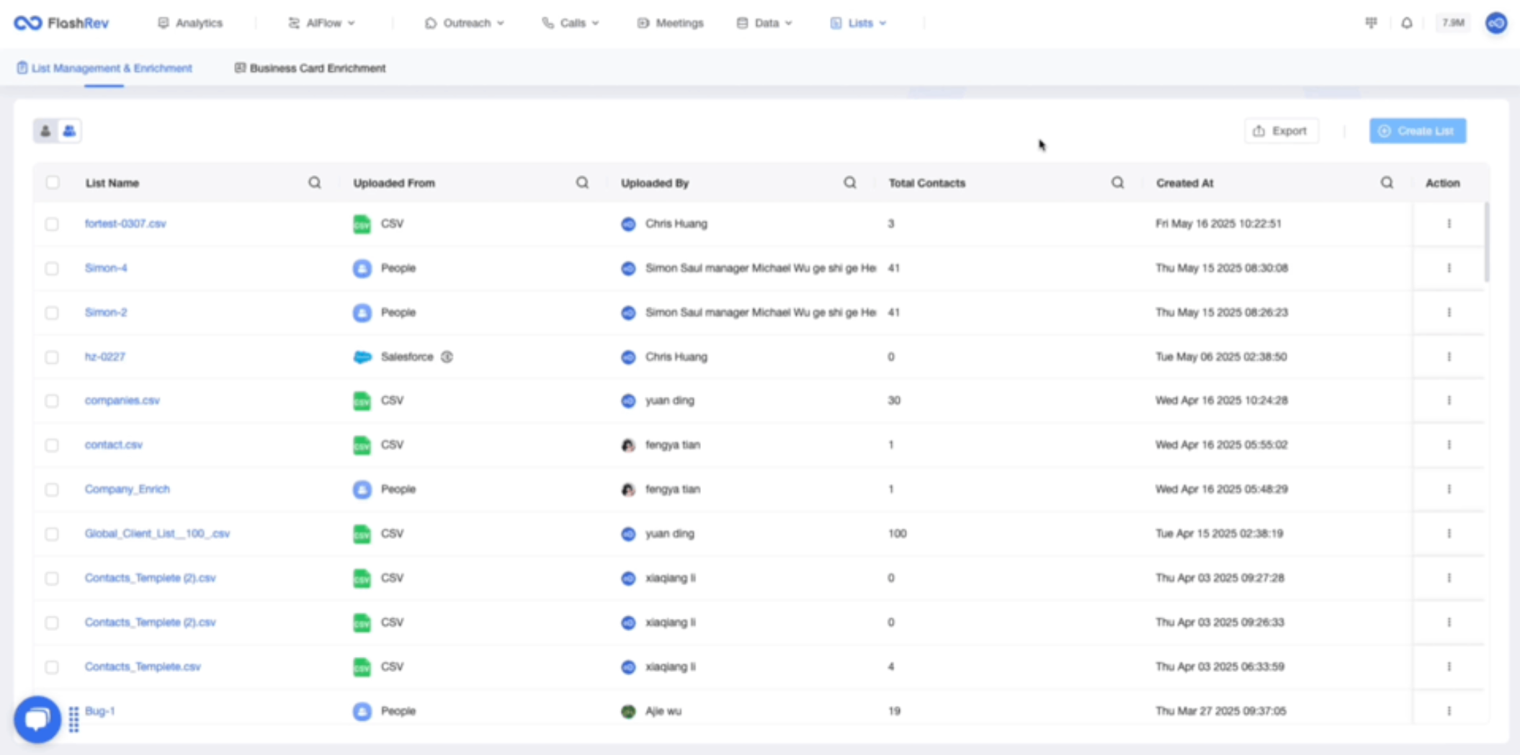Viewport: 1520px width, 755px height.
Task: Search the Created At column
Action: click(1387, 183)
